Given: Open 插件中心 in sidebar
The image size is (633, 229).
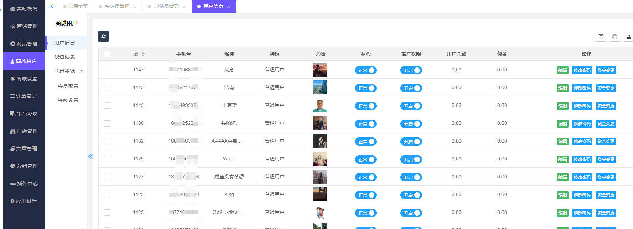Looking at the screenshot, I should point(24,184).
